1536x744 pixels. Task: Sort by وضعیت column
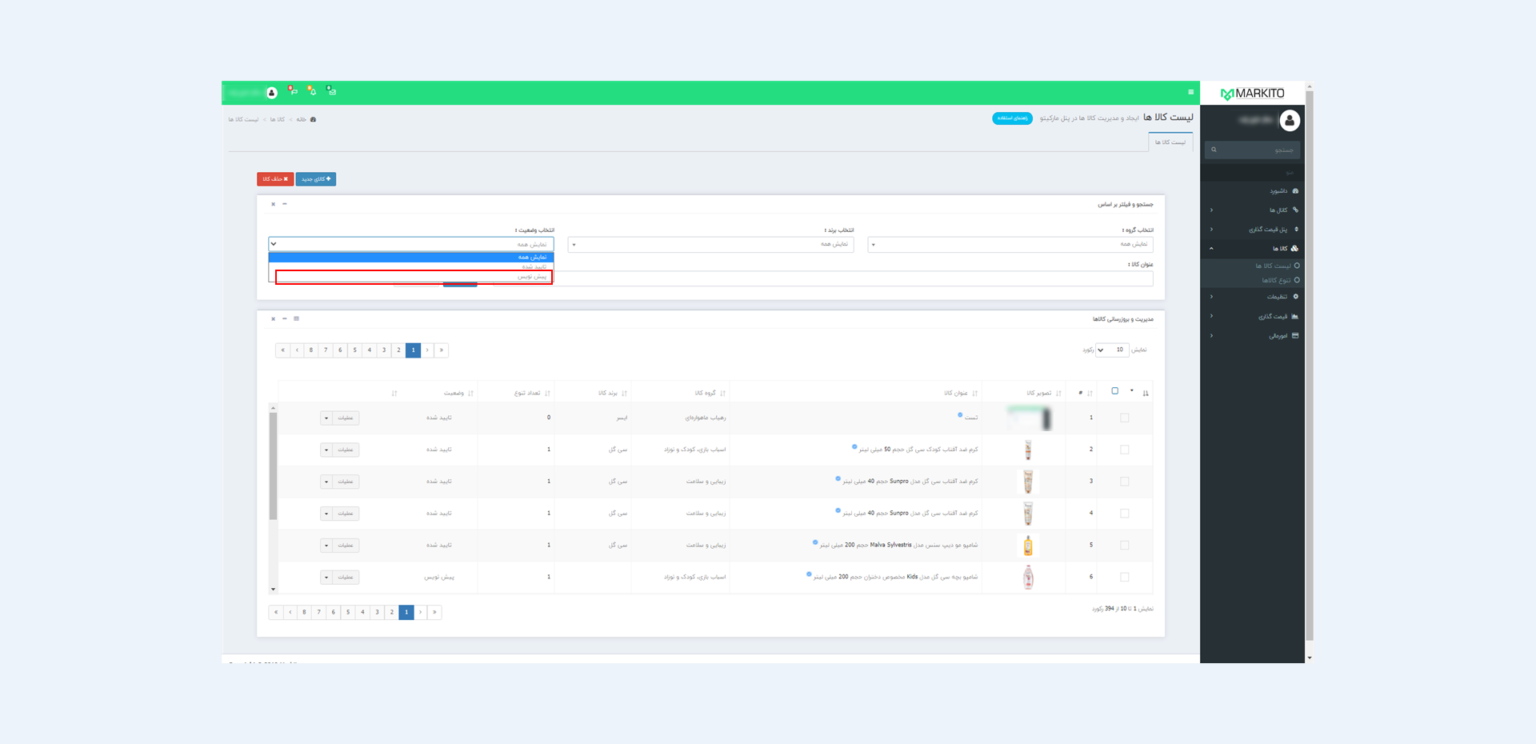click(438, 394)
